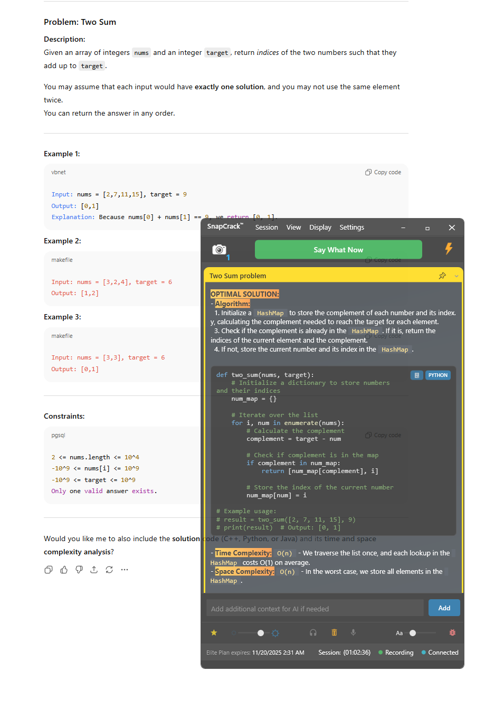485x718 pixels.
Task: Open the headphones audio icon
Action: pos(313,632)
